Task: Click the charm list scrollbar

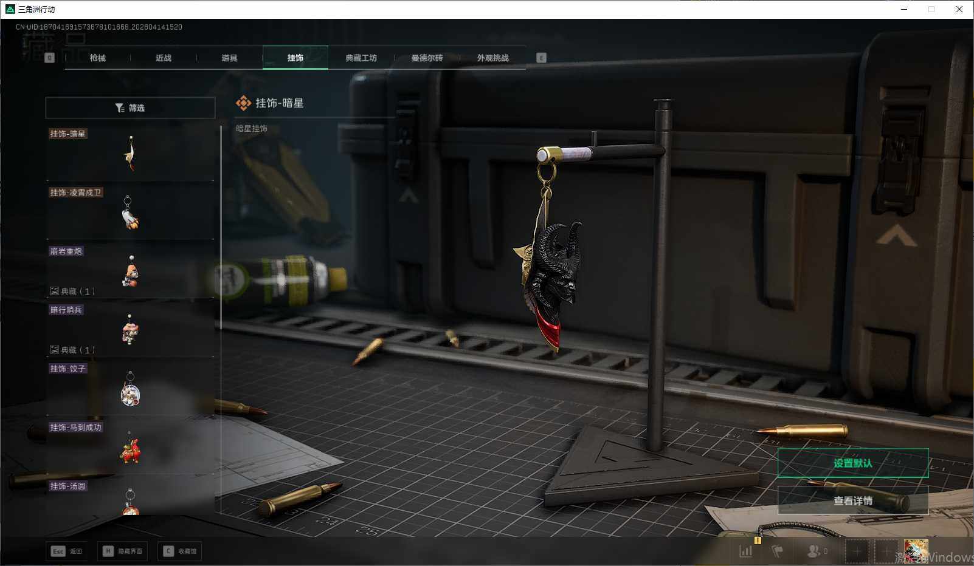Action: click(x=220, y=228)
